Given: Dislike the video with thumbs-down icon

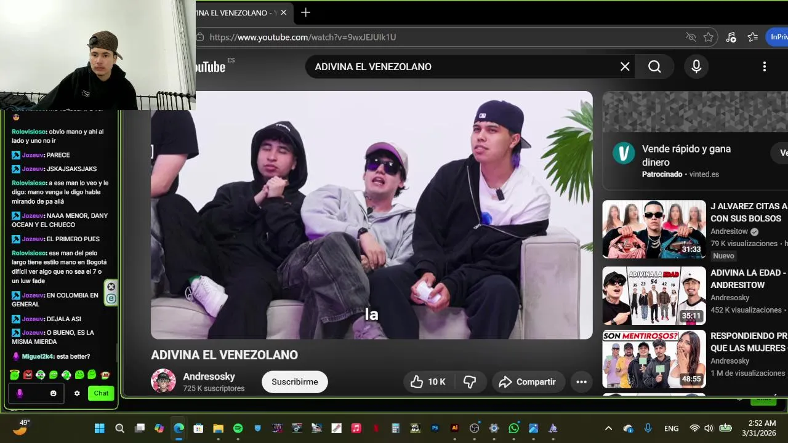Looking at the screenshot, I should (470, 382).
